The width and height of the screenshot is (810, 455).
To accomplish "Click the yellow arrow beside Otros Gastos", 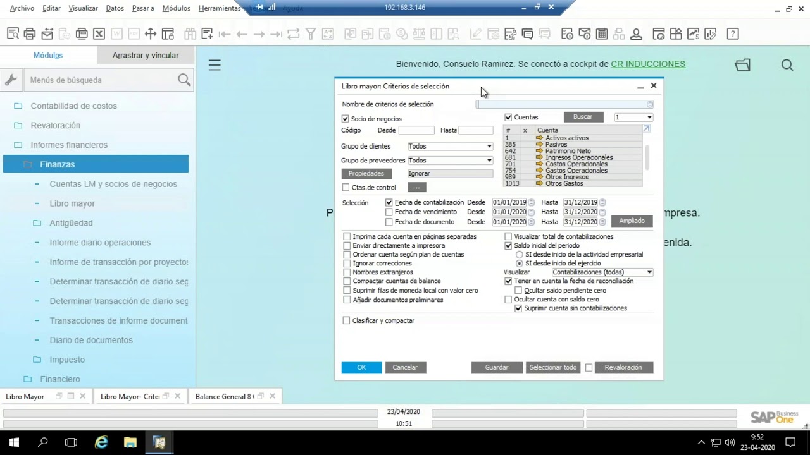I will point(539,183).
